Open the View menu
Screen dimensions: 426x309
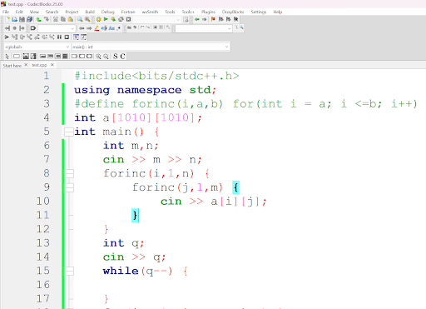click(x=34, y=12)
